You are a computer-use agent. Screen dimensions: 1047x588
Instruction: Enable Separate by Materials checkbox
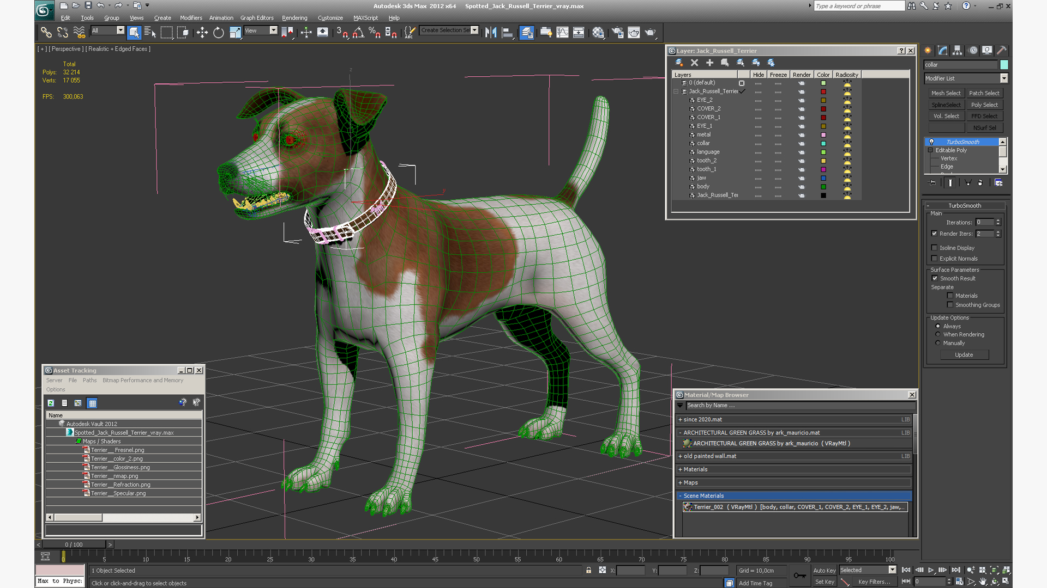tap(950, 296)
